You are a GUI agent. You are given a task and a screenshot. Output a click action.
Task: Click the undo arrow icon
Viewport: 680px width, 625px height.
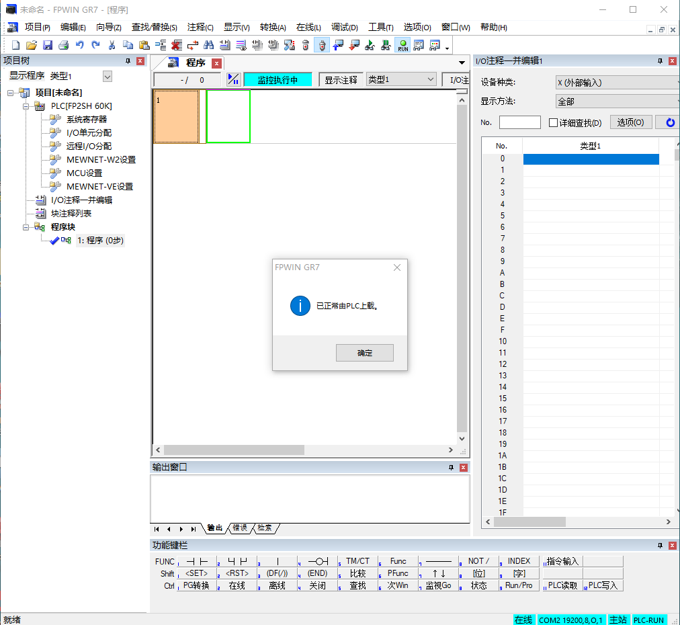(79, 45)
